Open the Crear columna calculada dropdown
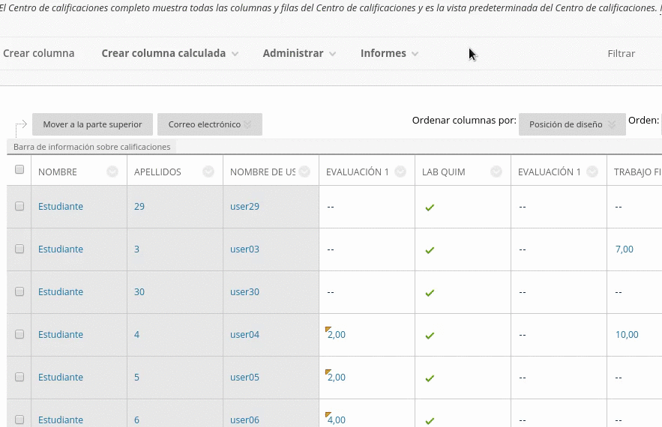The width and height of the screenshot is (662, 427). [x=169, y=54]
